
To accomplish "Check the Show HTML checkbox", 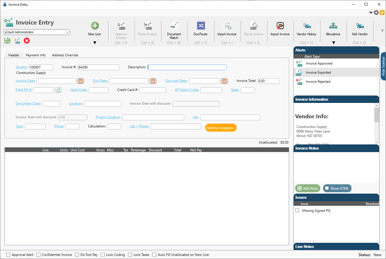I will point(327,188).
